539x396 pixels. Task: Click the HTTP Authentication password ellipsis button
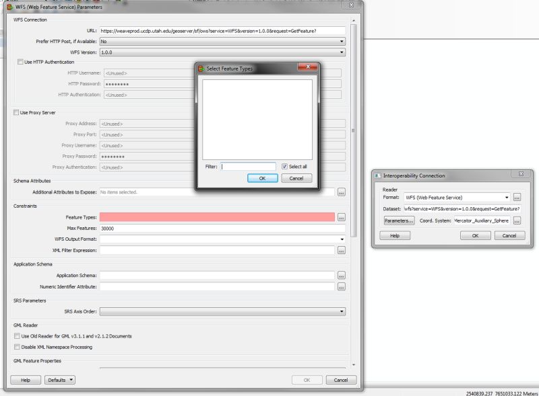coord(342,83)
